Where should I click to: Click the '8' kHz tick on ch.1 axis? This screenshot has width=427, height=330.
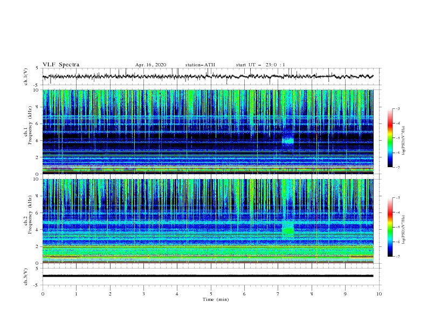[38, 107]
